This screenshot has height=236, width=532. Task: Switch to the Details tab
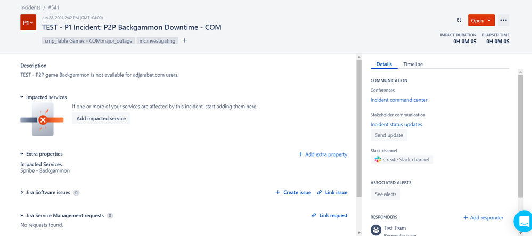point(384,64)
